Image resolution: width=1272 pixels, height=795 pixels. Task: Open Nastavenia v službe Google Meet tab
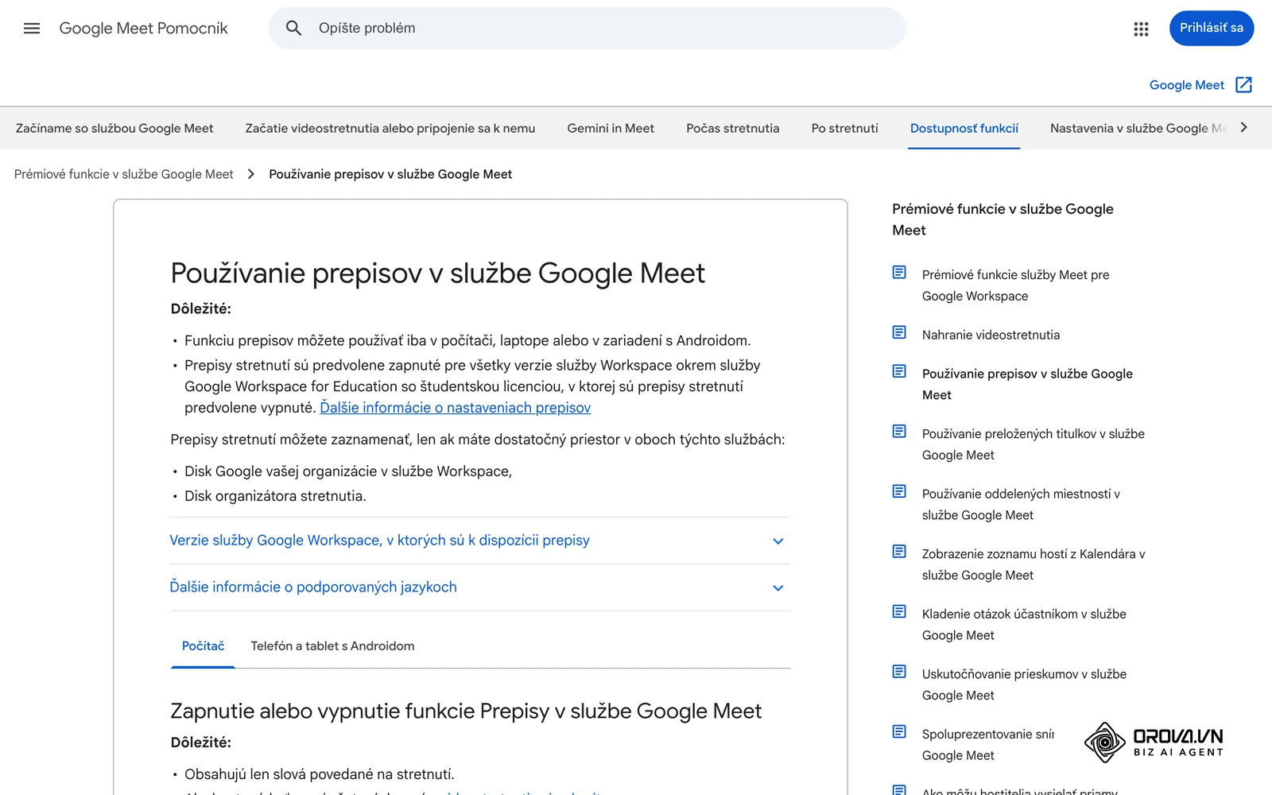(x=1138, y=128)
